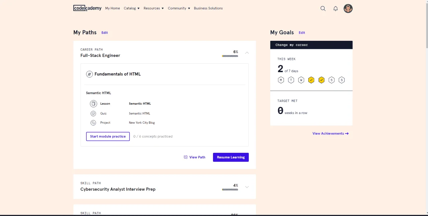Click the Full-Stack Engineer title

(100, 56)
